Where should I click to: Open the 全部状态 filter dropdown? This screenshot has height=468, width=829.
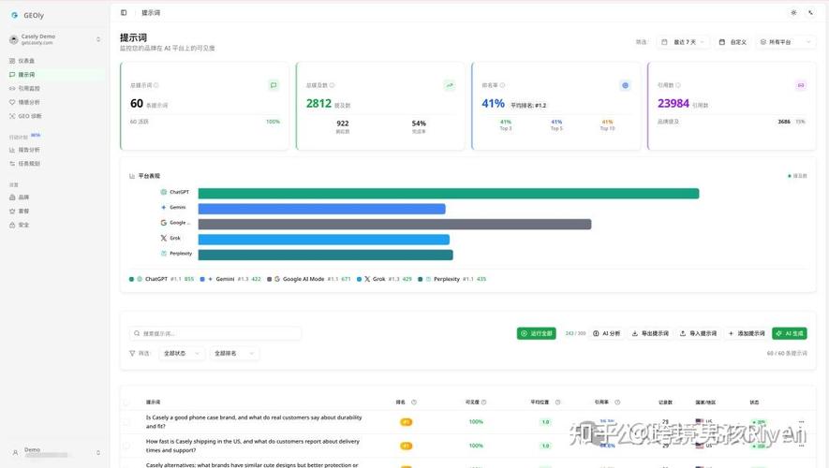click(181, 354)
